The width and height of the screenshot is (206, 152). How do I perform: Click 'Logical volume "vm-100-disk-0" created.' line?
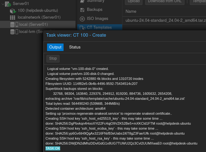pos(78,69)
